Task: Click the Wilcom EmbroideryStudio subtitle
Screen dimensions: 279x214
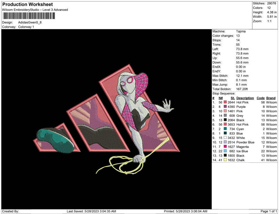Action: pyautogui.click(x=35, y=10)
